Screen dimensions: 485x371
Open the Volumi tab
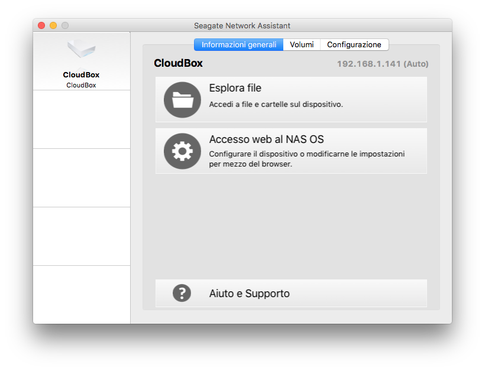[302, 44]
